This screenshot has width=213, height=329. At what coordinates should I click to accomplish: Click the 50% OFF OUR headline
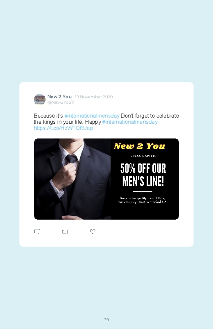[143, 168]
